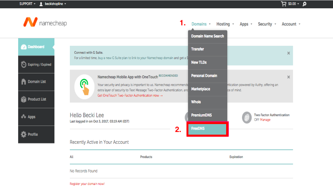Open Domain List in the sidebar
333x191 pixels.
36,82
